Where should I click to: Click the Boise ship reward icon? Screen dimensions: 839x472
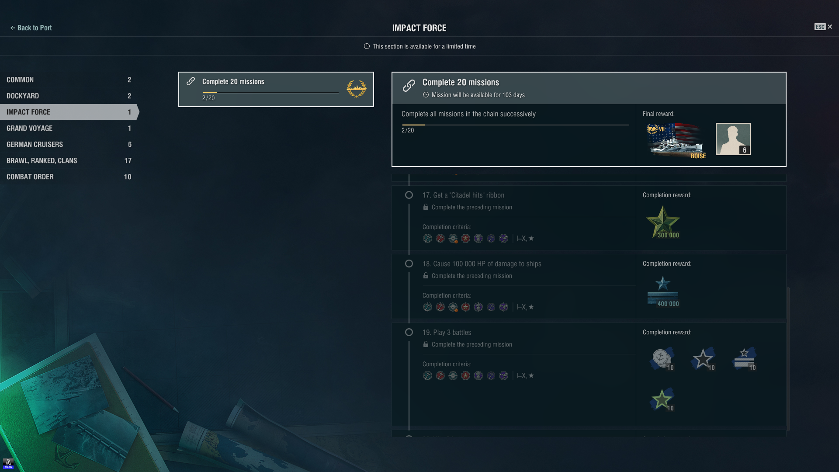676,140
